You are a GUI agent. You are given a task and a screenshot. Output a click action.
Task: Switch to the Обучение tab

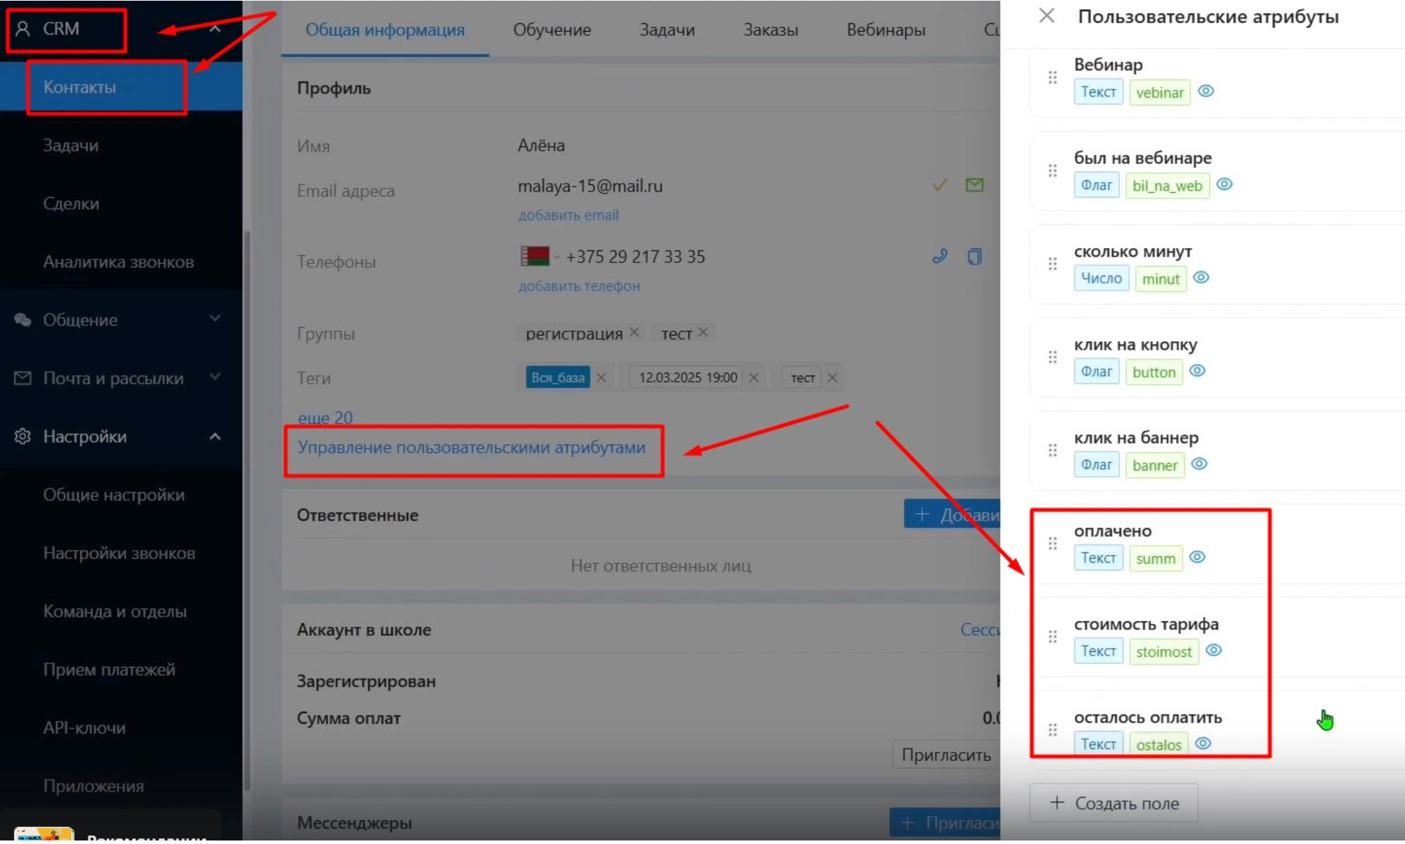pyautogui.click(x=552, y=30)
